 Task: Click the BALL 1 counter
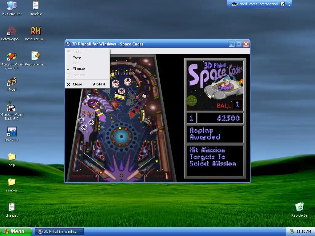pyautogui.click(x=229, y=105)
